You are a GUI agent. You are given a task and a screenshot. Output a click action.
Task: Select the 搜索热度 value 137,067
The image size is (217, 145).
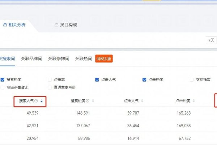point(83,126)
